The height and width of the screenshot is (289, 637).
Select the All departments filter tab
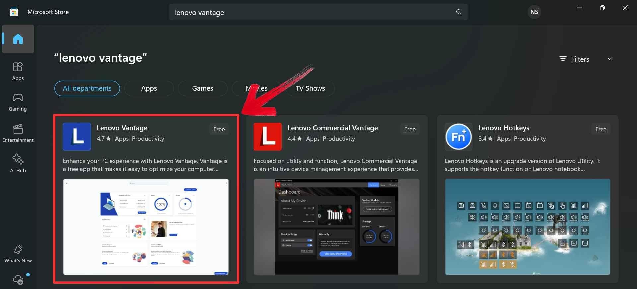click(87, 88)
